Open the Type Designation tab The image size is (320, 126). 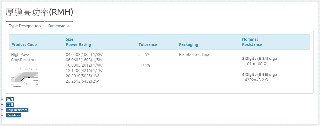pos(25,26)
